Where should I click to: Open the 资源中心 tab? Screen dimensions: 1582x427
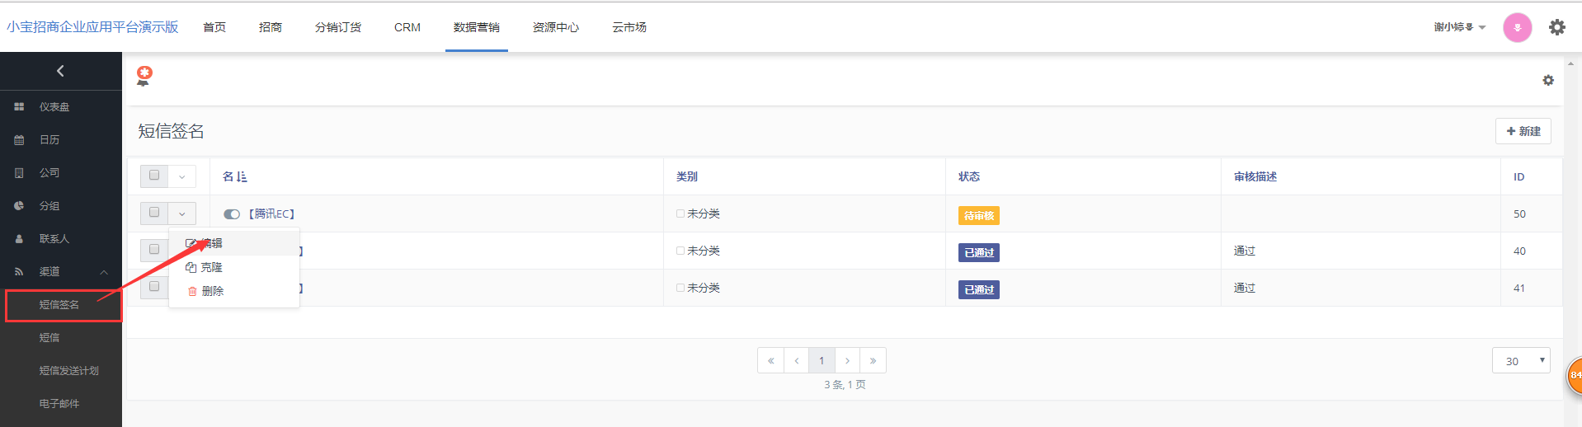(x=556, y=27)
